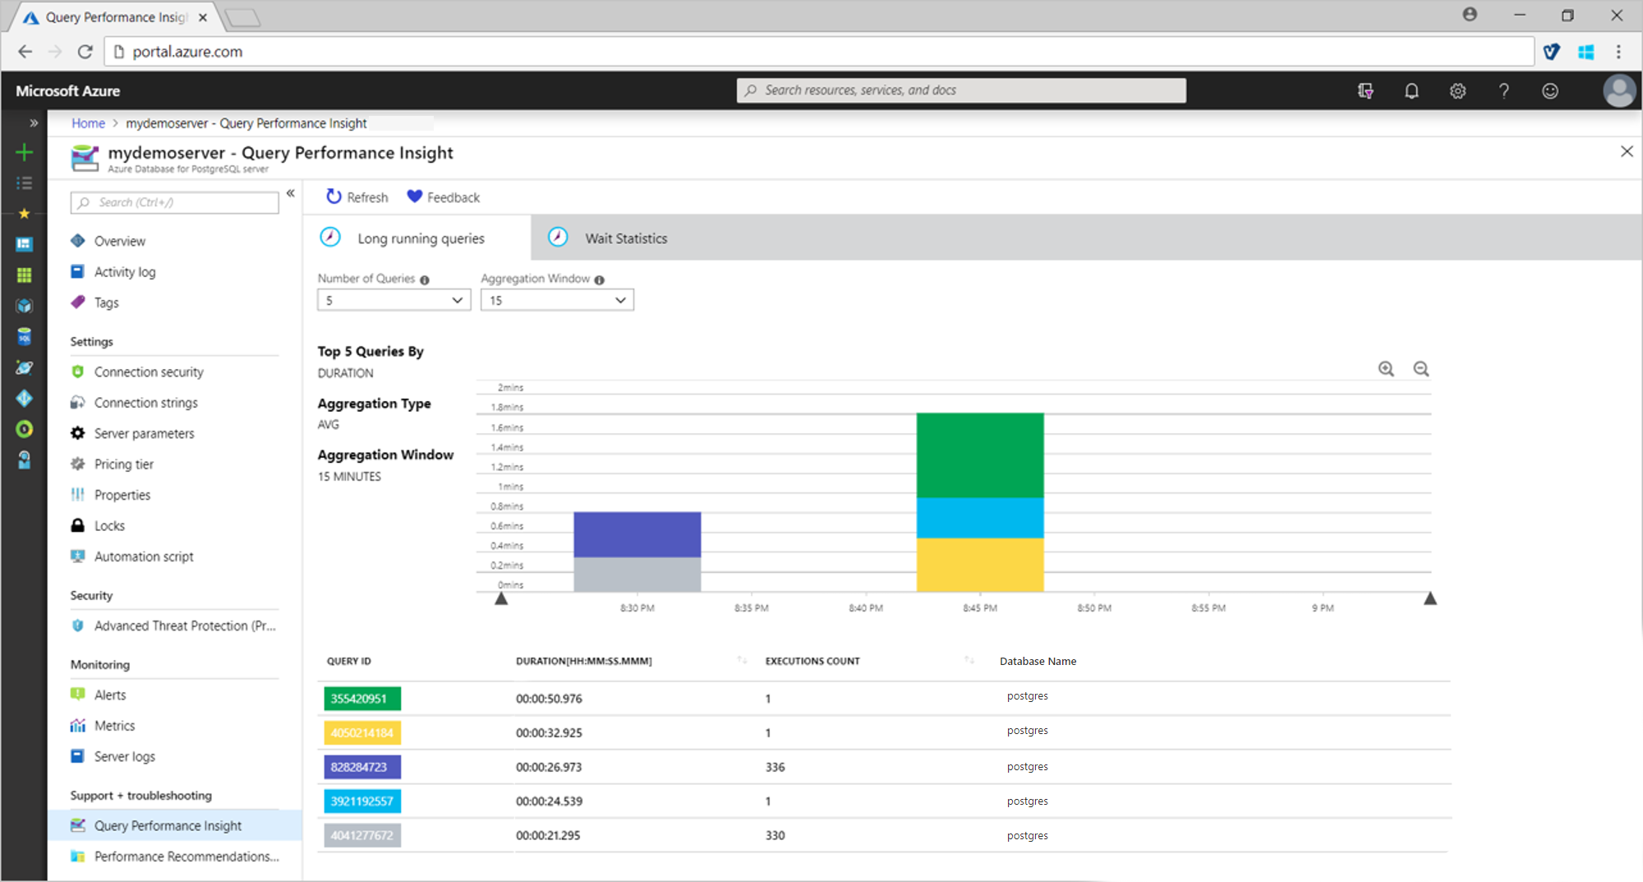Image resolution: width=1643 pixels, height=882 pixels.
Task: Show info for Aggregation Window
Action: 600,280
